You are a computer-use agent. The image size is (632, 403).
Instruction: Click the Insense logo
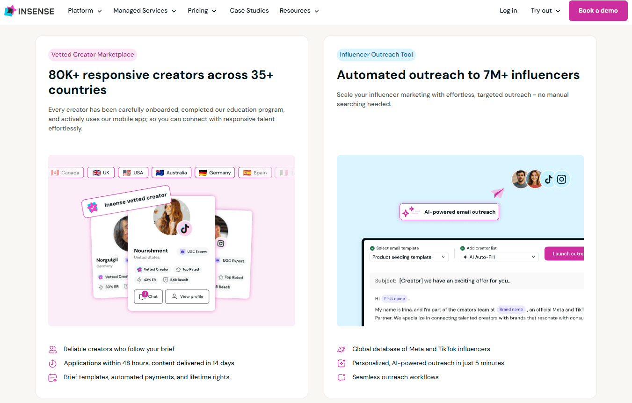pos(29,11)
